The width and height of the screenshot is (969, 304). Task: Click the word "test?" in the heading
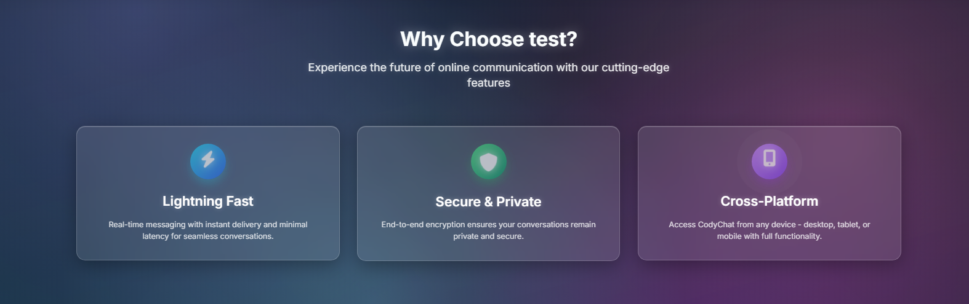552,39
